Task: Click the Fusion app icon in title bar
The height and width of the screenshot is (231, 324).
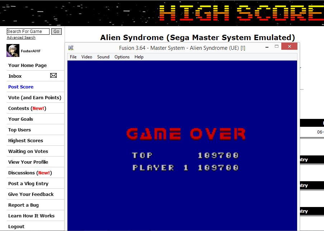Action: [x=71, y=48]
